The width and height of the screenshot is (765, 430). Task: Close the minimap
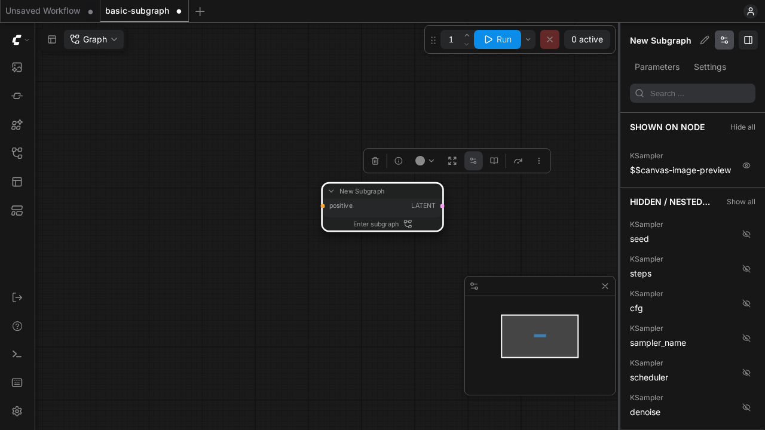(605, 286)
